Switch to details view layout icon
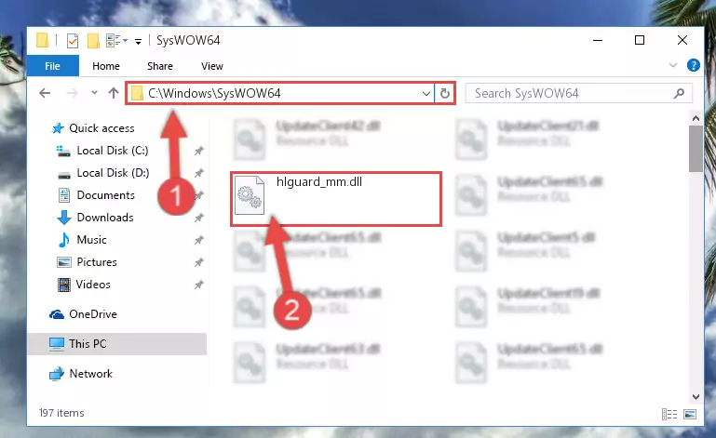 669,414
